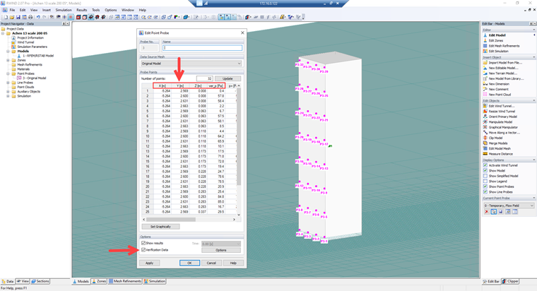Click the Cancel button
The width and height of the screenshot is (537, 291).
[211, 263]
